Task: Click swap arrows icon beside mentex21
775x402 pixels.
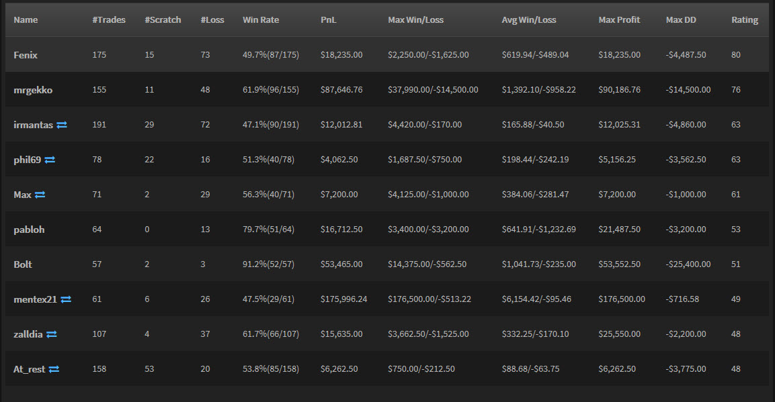Action: point(66,299)
